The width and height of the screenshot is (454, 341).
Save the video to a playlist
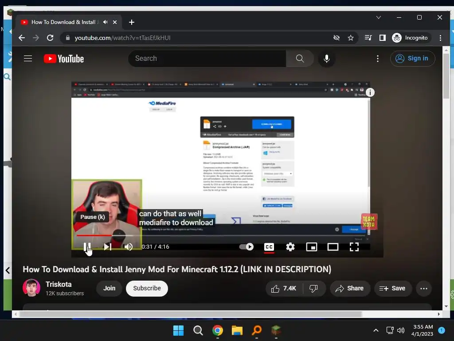[393, 288]
